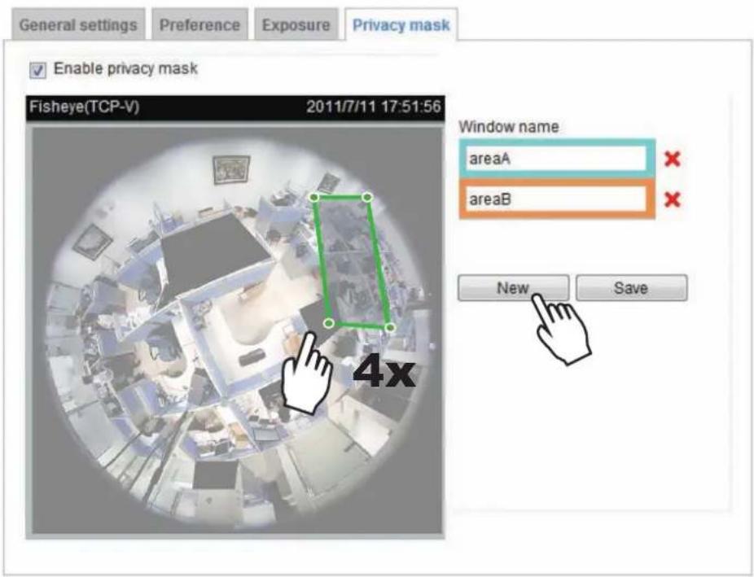Click the top-left green mask corner handle
The height and width of the screenshot is (577, 754).
click(314, 197)
